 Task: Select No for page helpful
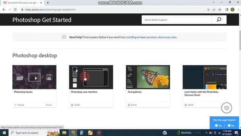pos(231,125)
